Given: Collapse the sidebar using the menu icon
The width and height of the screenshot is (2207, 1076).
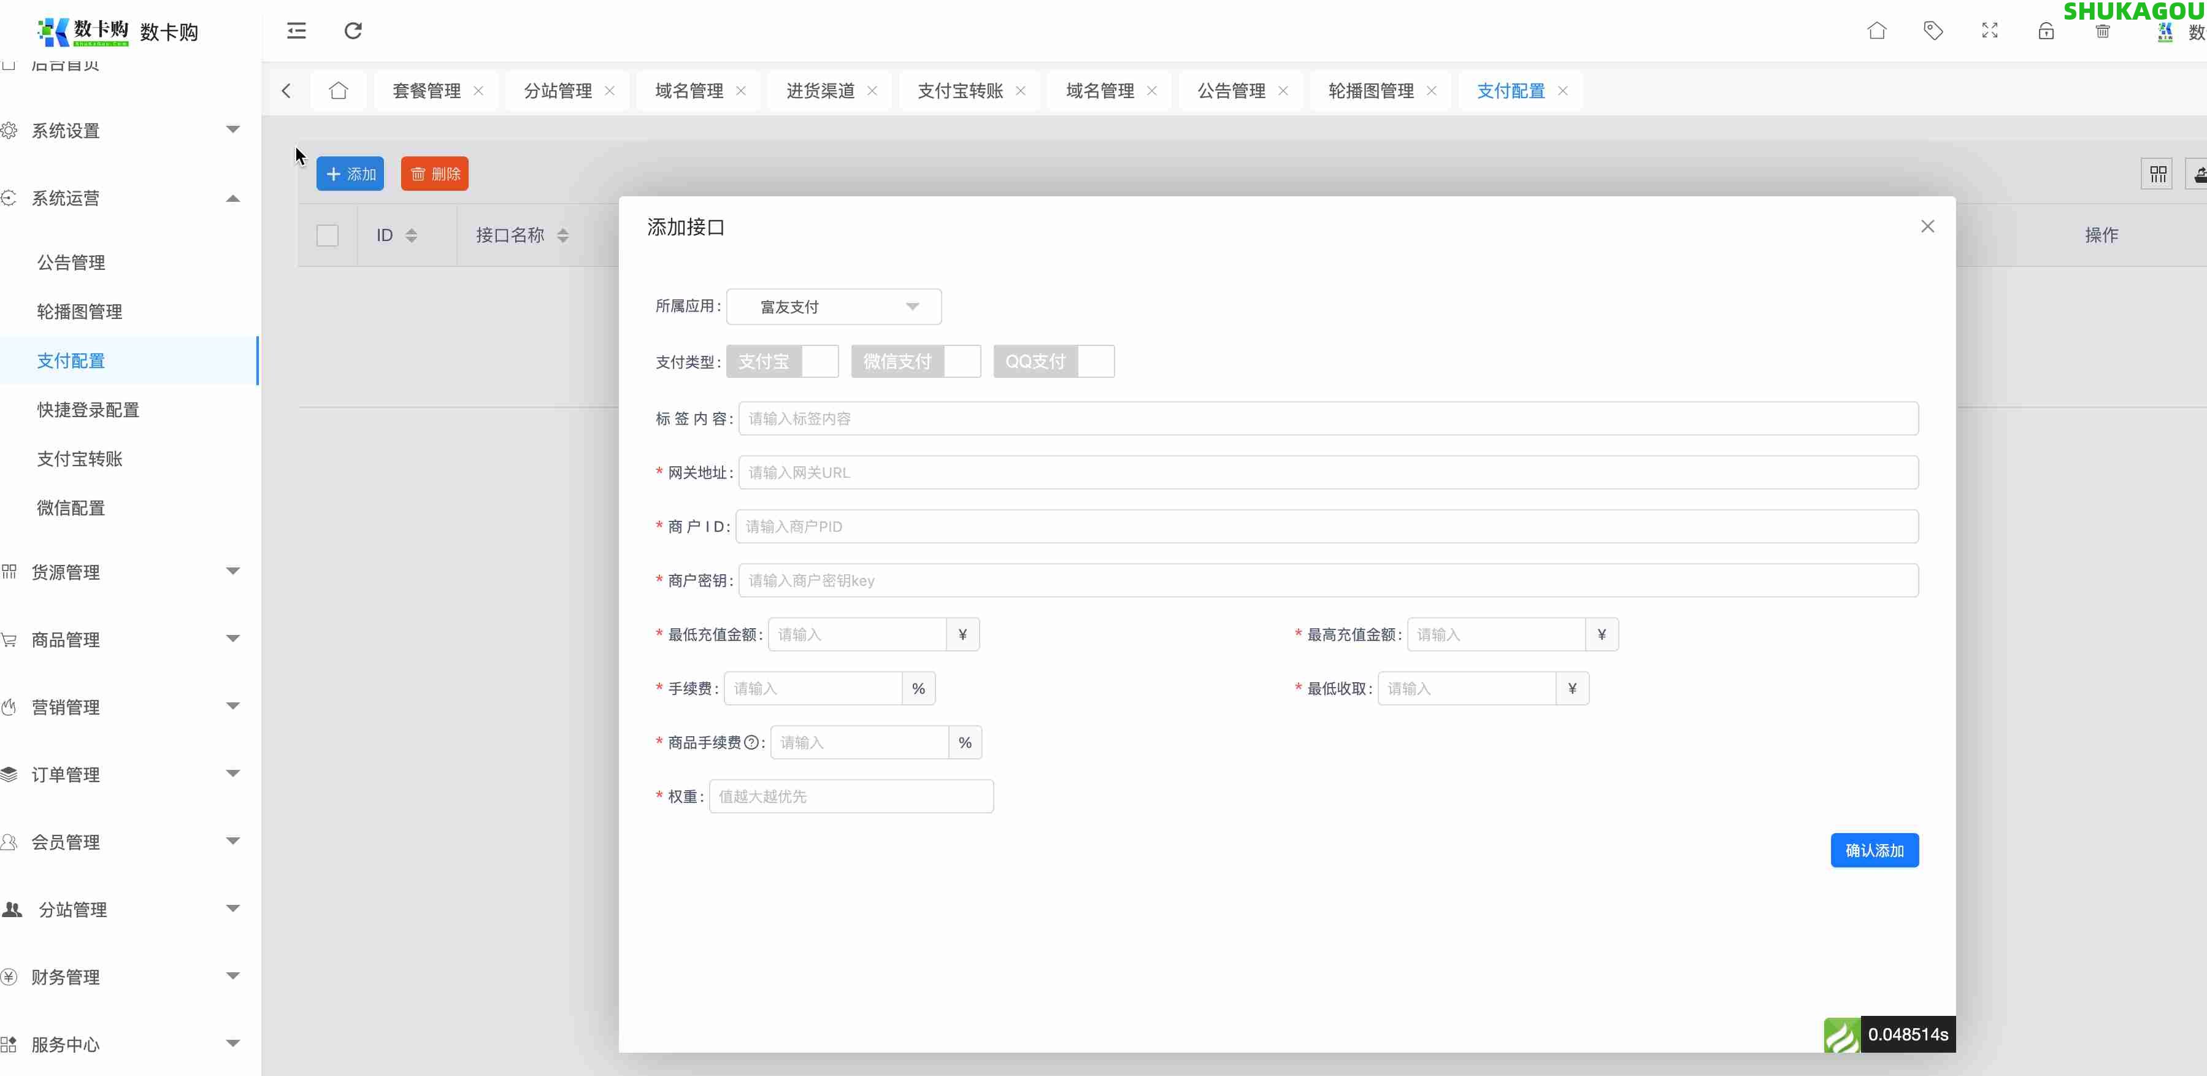Looking at the screenshot, I should tap(296, 31).
